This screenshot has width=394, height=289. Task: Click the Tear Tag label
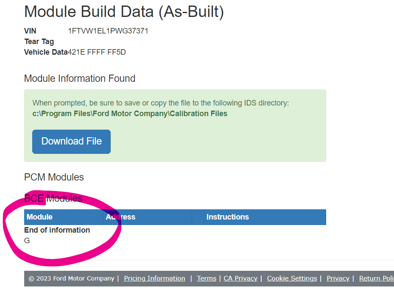click(x=39, y=42)
